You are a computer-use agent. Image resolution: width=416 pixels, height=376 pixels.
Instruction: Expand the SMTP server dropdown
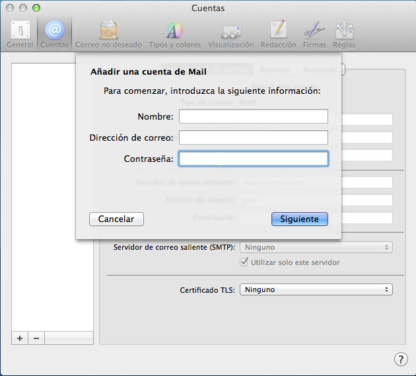[316, 247]
